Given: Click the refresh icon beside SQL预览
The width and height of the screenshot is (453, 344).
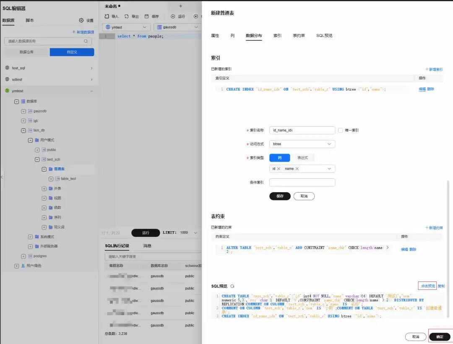Looking at the screenshot, I should (x=232, y=286).
